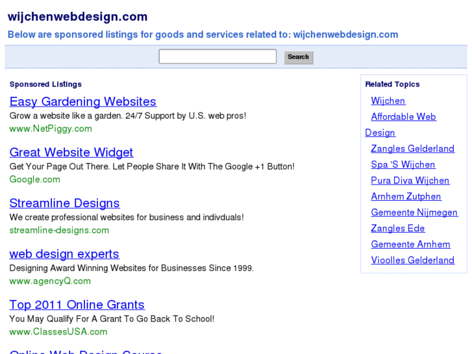Screen dimensions: 472x354
Task: Open the Vioolles Gelderland topic
Action: click(x=412, y=260)
